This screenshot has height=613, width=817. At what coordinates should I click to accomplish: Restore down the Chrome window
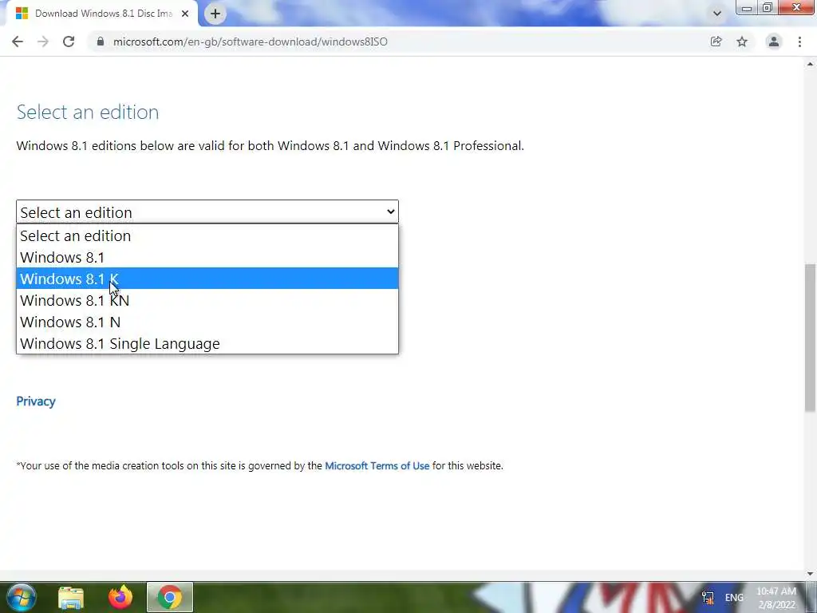click(x=768, y=8)
